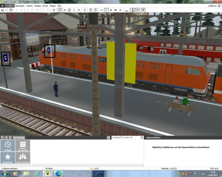222x177 pixels.
Task: Open Kleine 3D-Modelle category tile
Action: [x=23, y=146]
